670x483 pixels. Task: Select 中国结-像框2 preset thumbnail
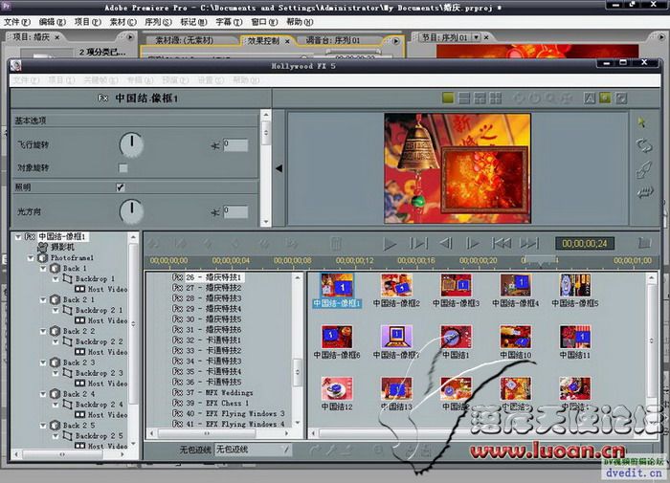(396, 286)
